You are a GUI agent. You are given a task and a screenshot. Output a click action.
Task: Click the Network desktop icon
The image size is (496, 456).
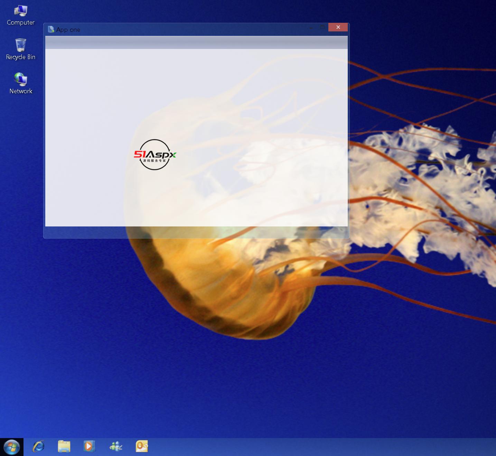(x=20, y=79)
